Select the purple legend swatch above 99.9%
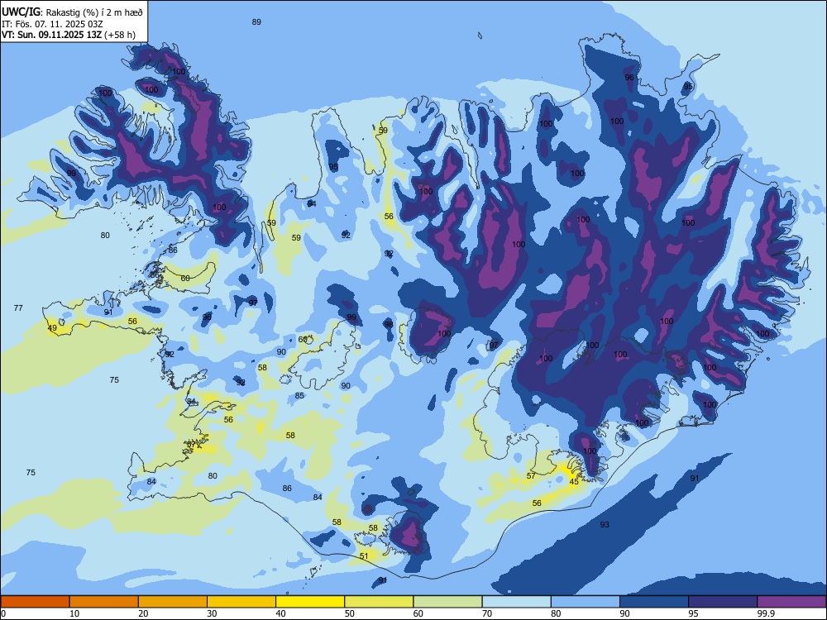The width and height of the screenshot is (827, 620). [x=791, y=602]
